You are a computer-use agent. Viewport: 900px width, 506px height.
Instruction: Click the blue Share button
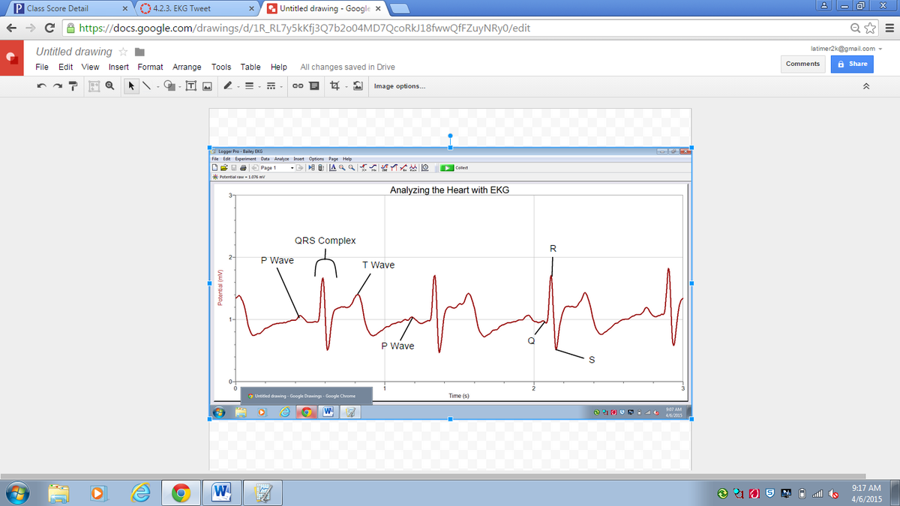tap(852, 64)
